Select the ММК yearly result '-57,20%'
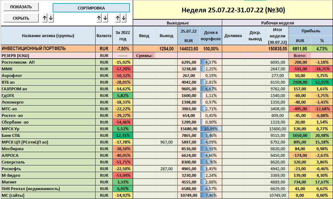The width and height of the screenshot is (333, 199). click(x=123, y=69)
